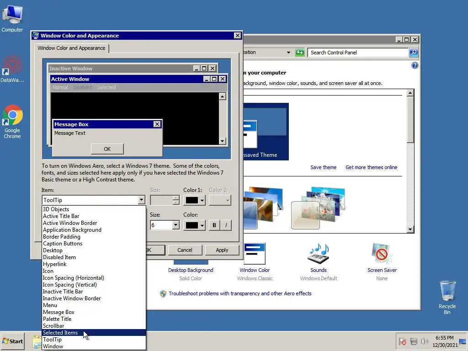Click Get more themes online link

pyautogui.click(x=371, y=167)
